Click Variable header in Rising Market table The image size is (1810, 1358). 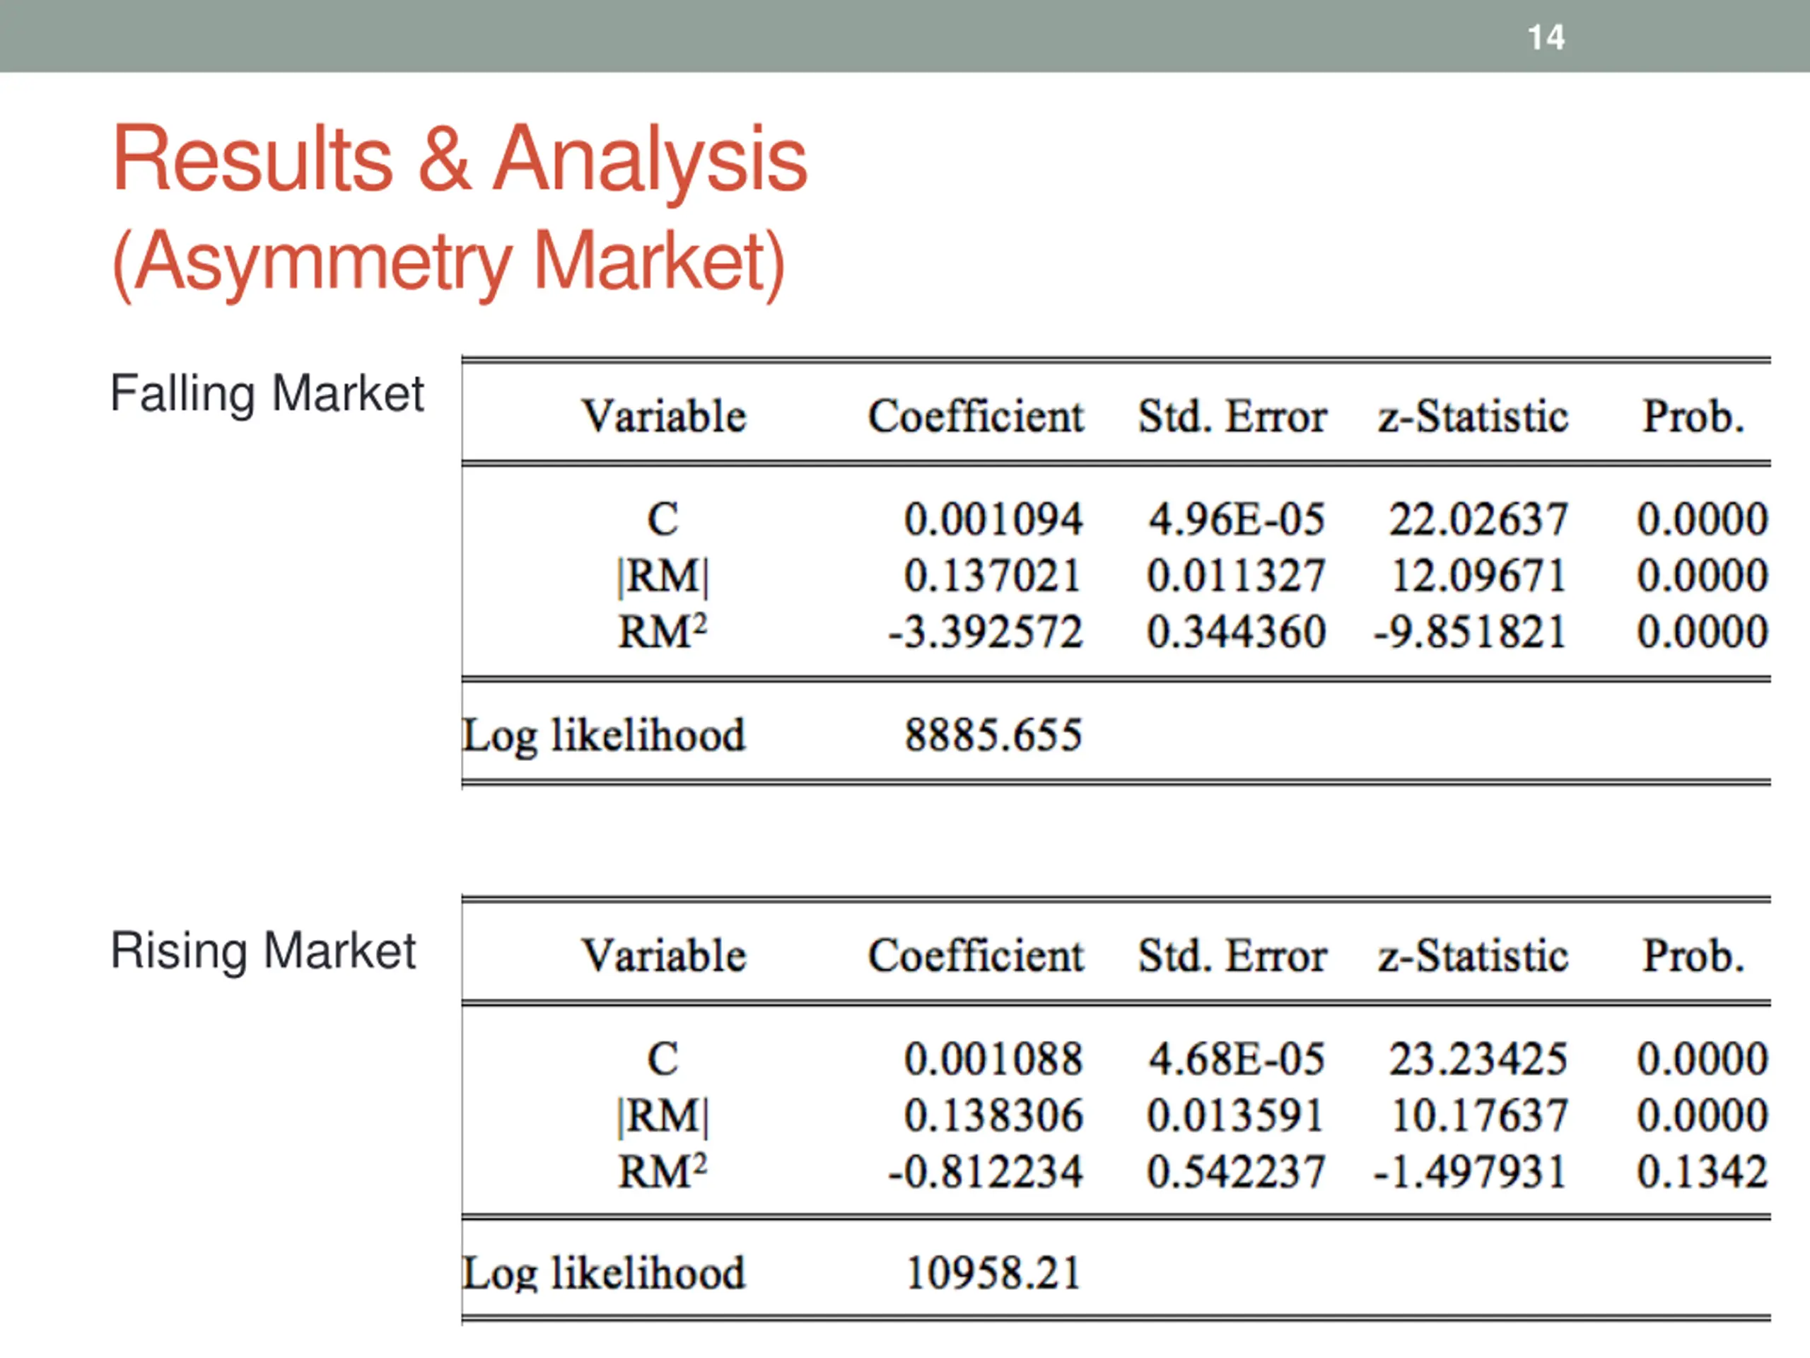pos(664,956)
